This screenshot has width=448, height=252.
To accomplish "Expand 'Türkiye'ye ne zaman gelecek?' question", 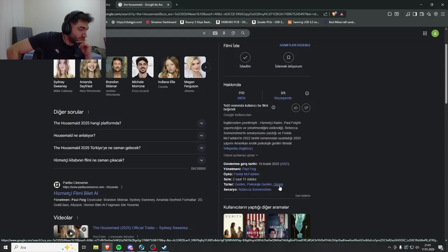I will [129, 148].
